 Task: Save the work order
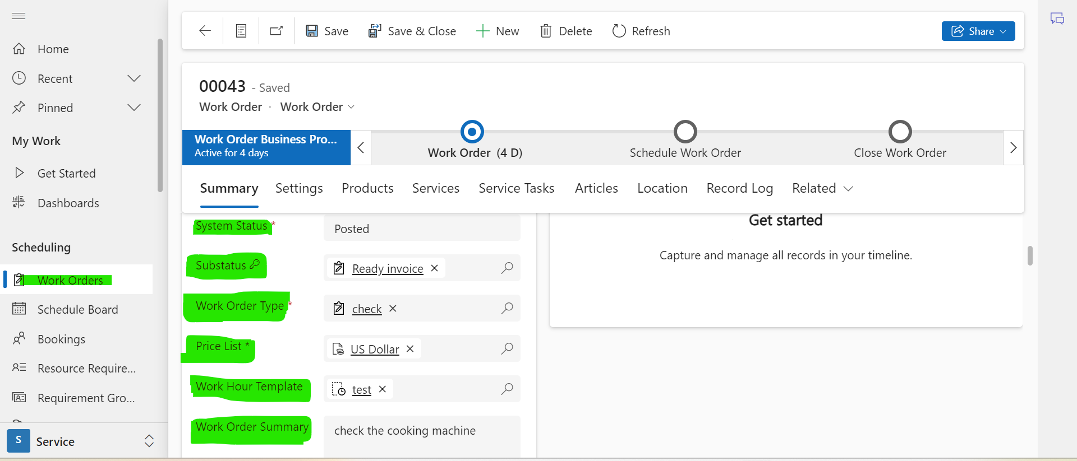point(327,31)
